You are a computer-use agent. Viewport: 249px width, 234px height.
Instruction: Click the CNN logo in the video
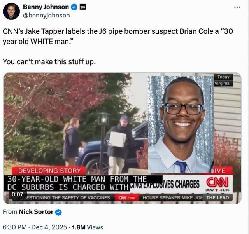click(217, 182)
